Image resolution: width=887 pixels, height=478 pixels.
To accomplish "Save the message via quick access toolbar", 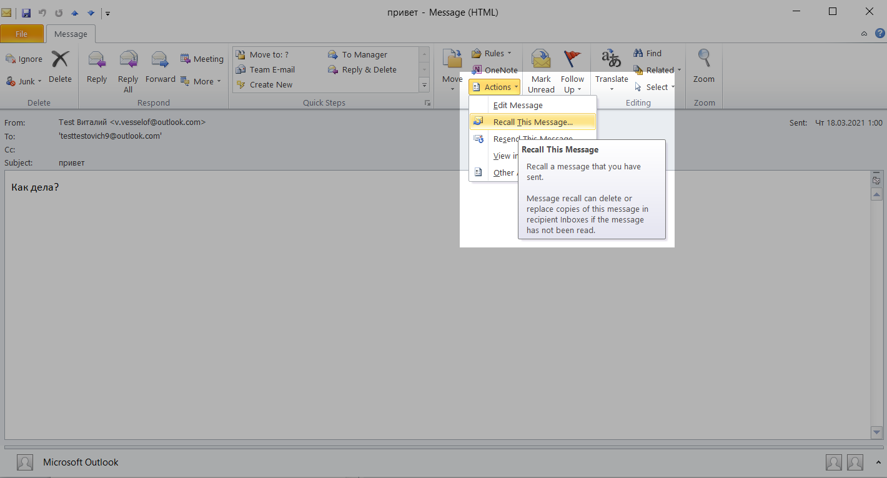I will click(26, 12).
